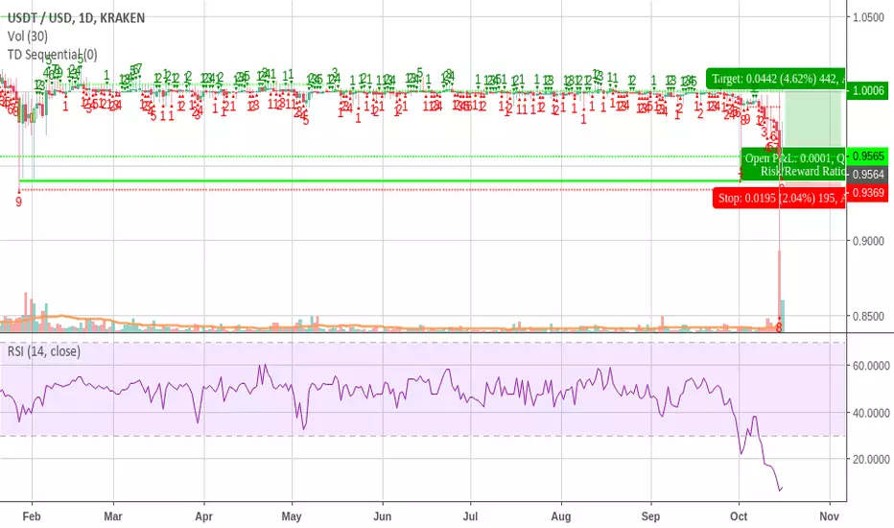Click the tall October volume spike bar
Image resolution: width=894 pixels, height=528 pixels.
(x=779, y=291)
